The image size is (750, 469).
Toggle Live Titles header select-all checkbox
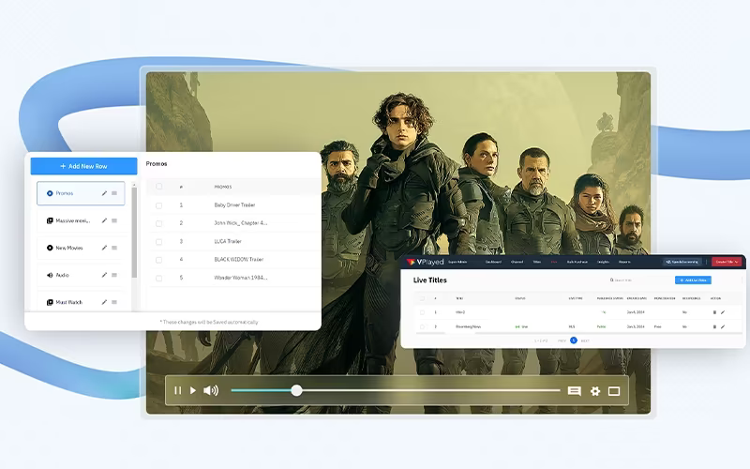[x=422, y=298]
